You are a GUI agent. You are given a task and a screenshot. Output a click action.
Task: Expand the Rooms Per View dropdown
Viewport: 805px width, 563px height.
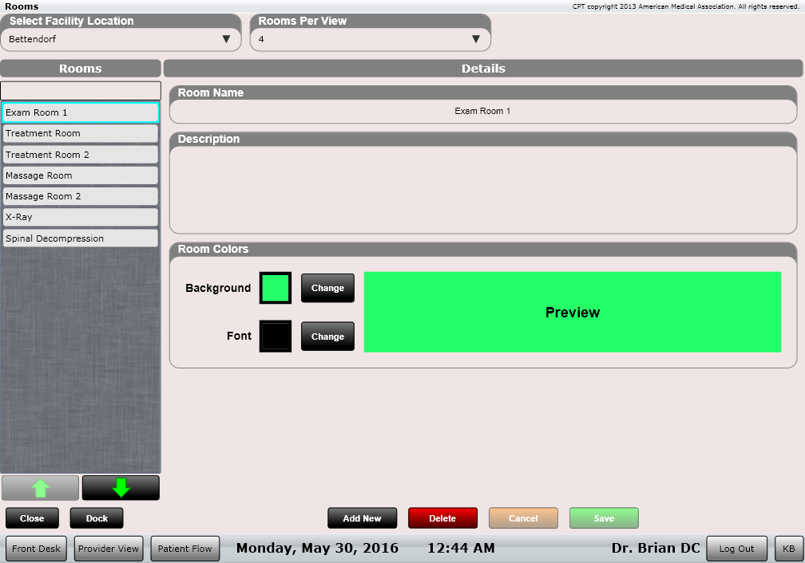(x=370, y=39)
